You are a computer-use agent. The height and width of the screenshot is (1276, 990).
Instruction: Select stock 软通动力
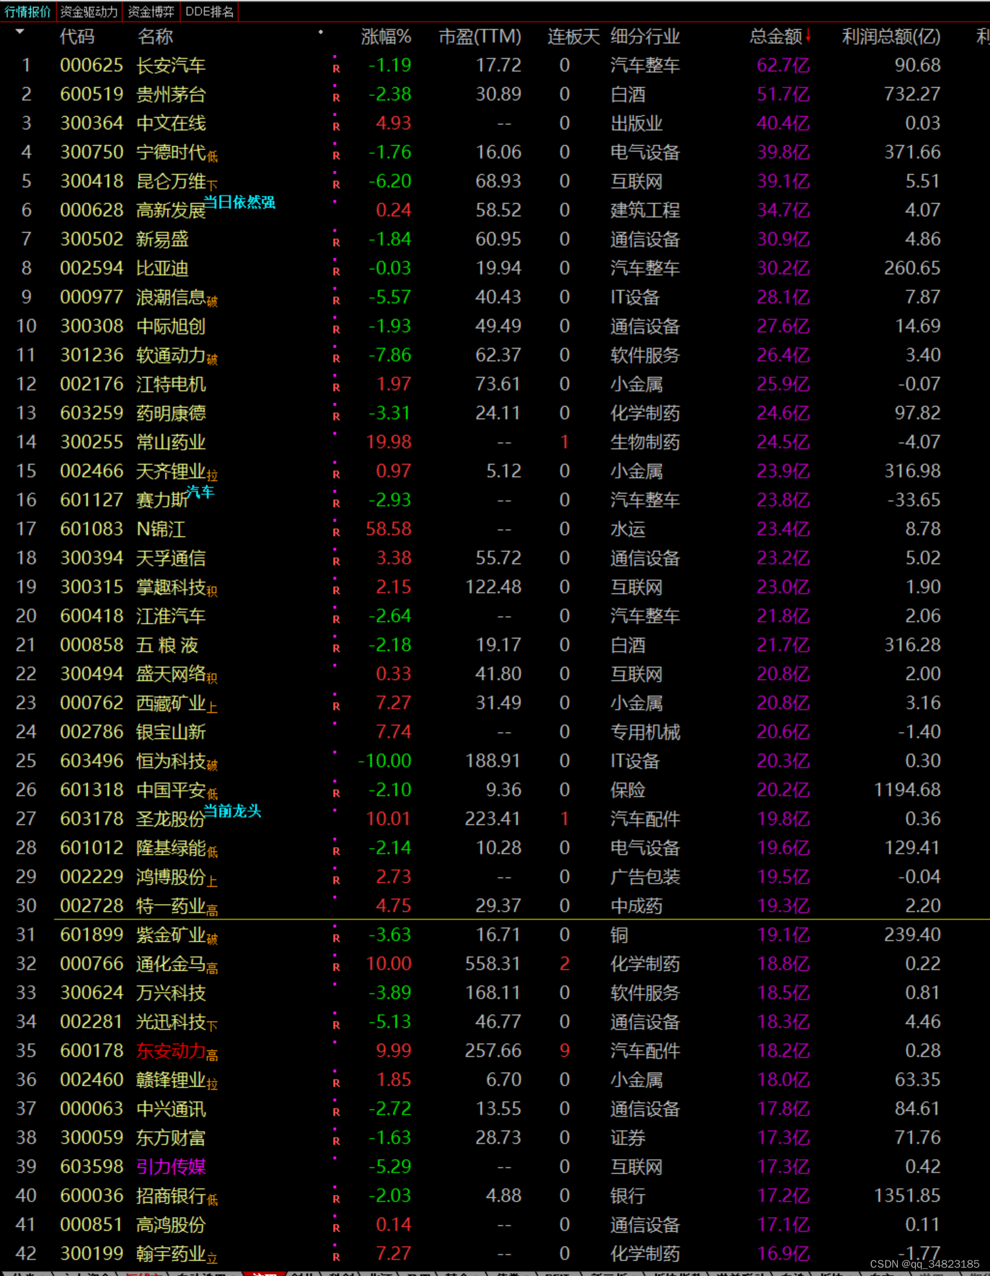(171, 355)
